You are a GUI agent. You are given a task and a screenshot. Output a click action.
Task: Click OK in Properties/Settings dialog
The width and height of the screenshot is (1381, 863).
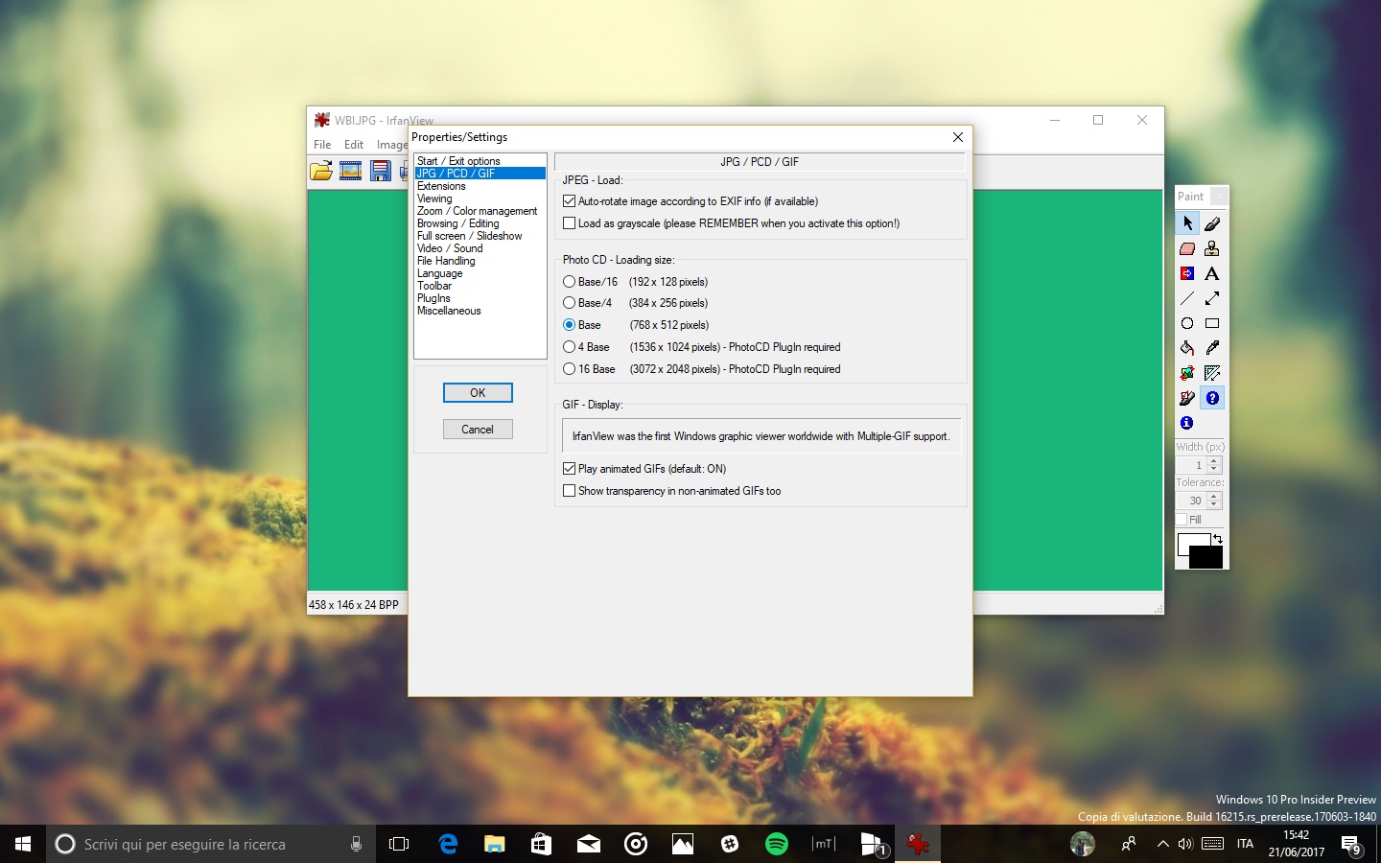pos(478,393)
